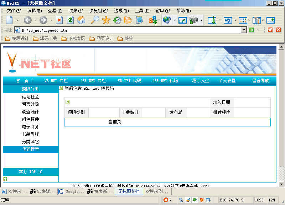Click the ASP.NET 专栏 navigation link

[x=93, y=81]
